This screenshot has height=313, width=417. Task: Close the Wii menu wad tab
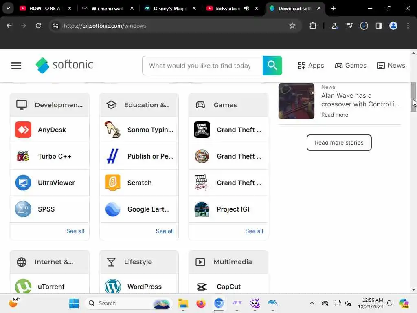(132, 8)
